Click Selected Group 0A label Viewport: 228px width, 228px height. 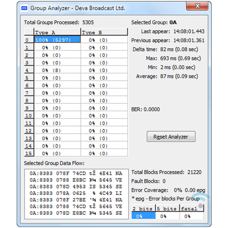point(154,22)
